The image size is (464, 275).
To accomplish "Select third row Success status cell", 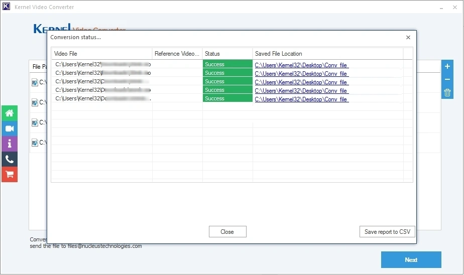I will point(227,81).
